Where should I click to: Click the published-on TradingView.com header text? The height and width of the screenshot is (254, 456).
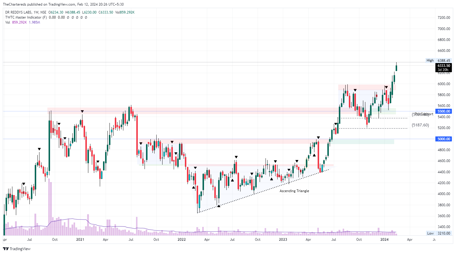(x=63, y=4)
